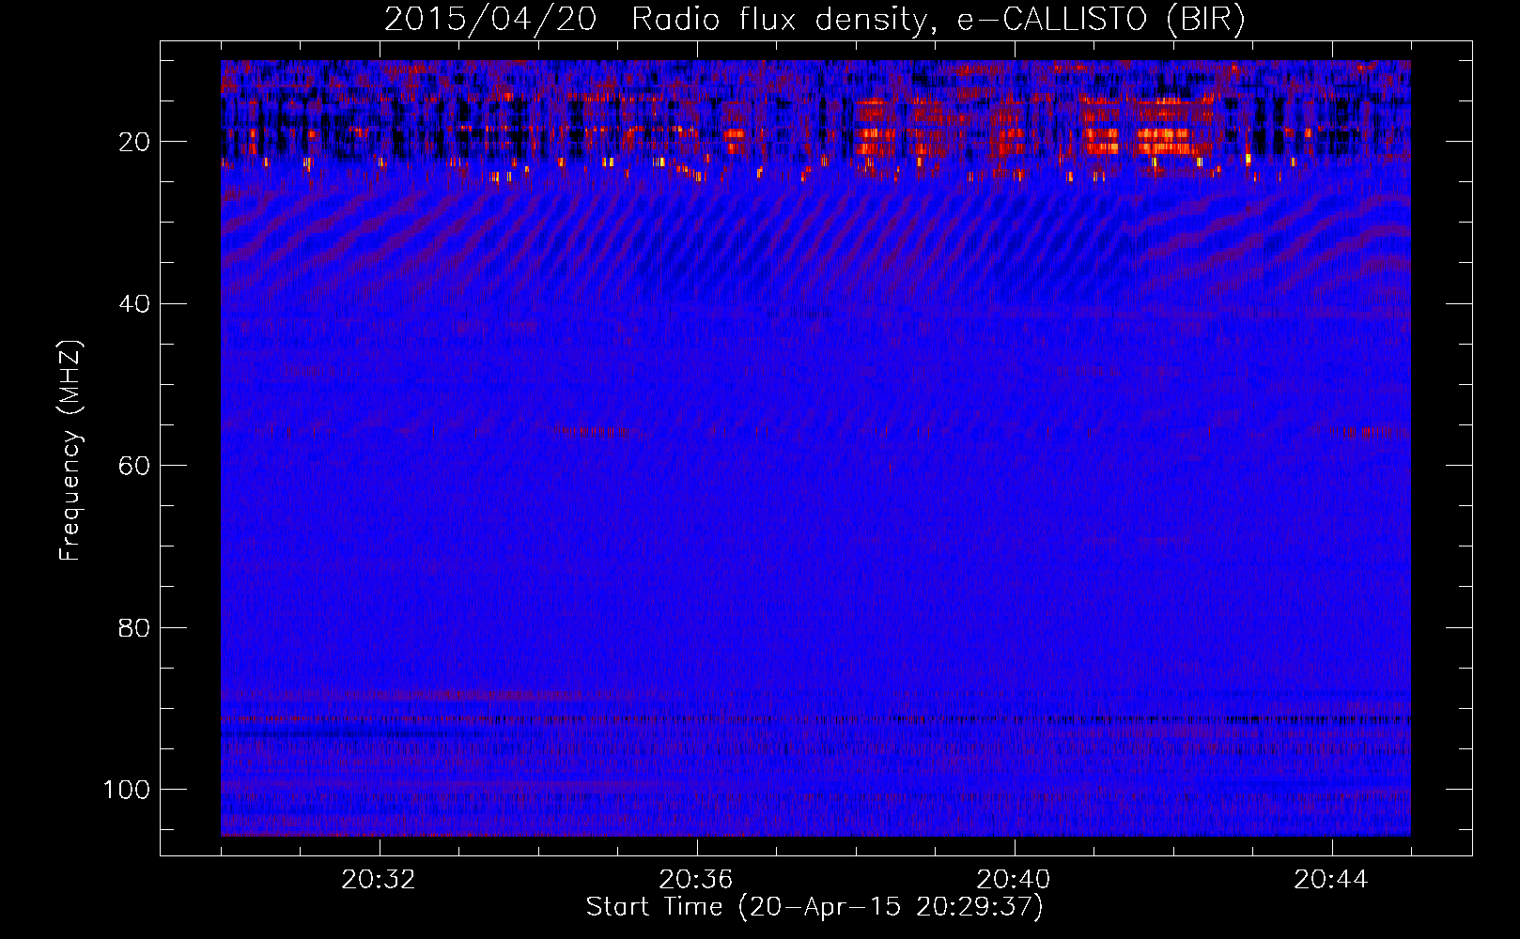Screen dimensions: 1520x939
Task: Click the "40" frequency tick label
Action: (x=135, y=304)
